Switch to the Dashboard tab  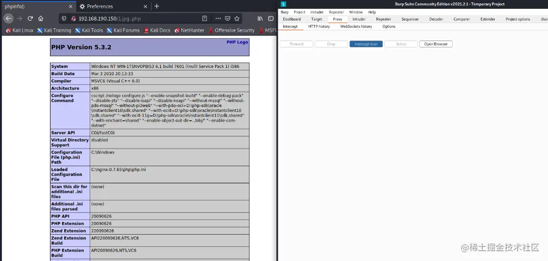point(292,19)
